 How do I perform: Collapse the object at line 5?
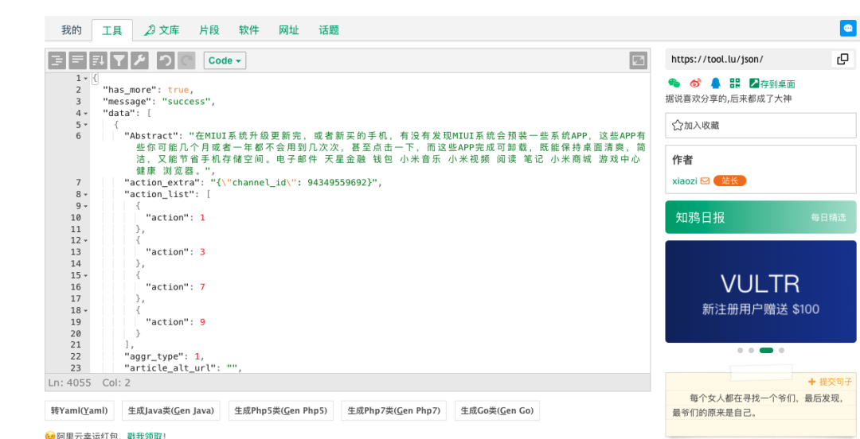tap(85, 125)
